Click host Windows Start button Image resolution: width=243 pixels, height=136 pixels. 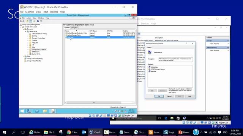coord(5,132)
